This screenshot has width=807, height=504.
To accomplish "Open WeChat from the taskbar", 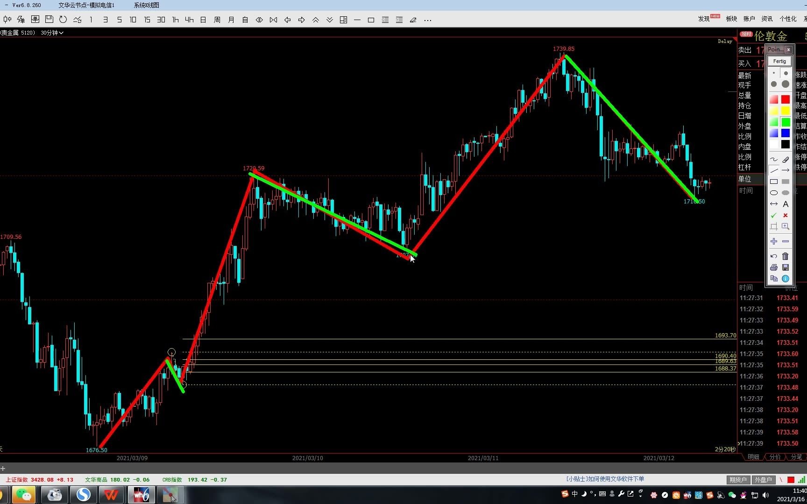I will [x=23, y=495].
